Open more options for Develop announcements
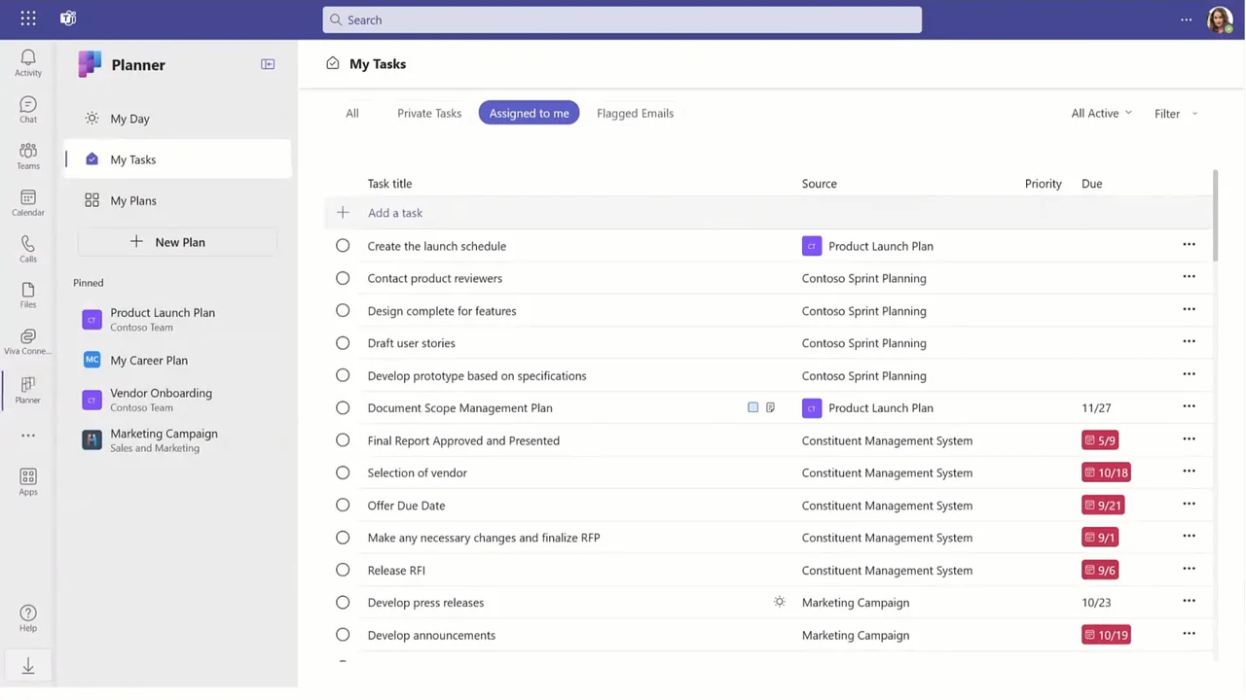 click(1189, 634)
